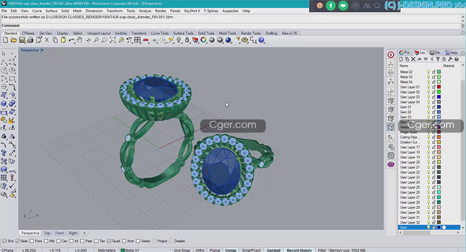The image size is (466, 252).
Task: Click the Print icon
Action: tap(30, 40)
